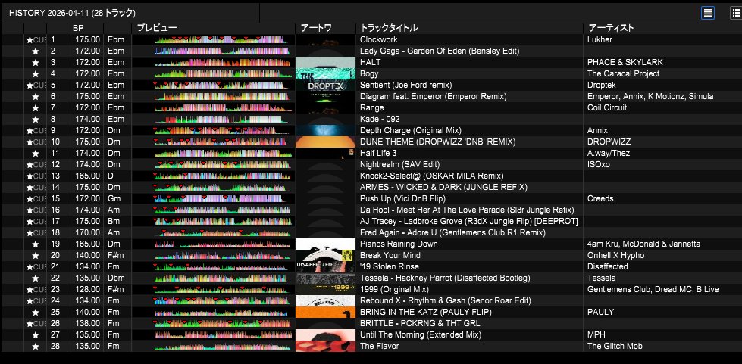This screenshot has height=364, width=742.
Task: Click the star icon on the Half Life 3 row
Action: [x=36, y=153]
